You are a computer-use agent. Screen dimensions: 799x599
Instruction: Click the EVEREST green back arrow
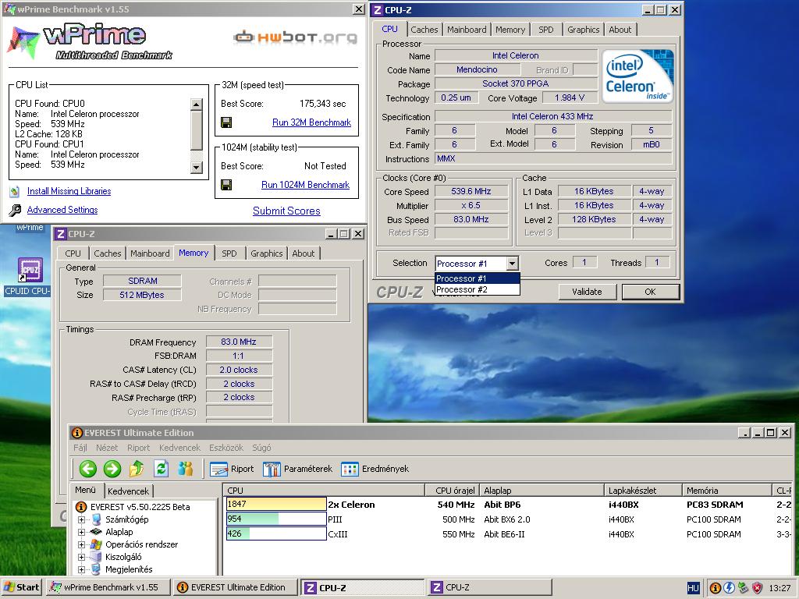[88, 469]
